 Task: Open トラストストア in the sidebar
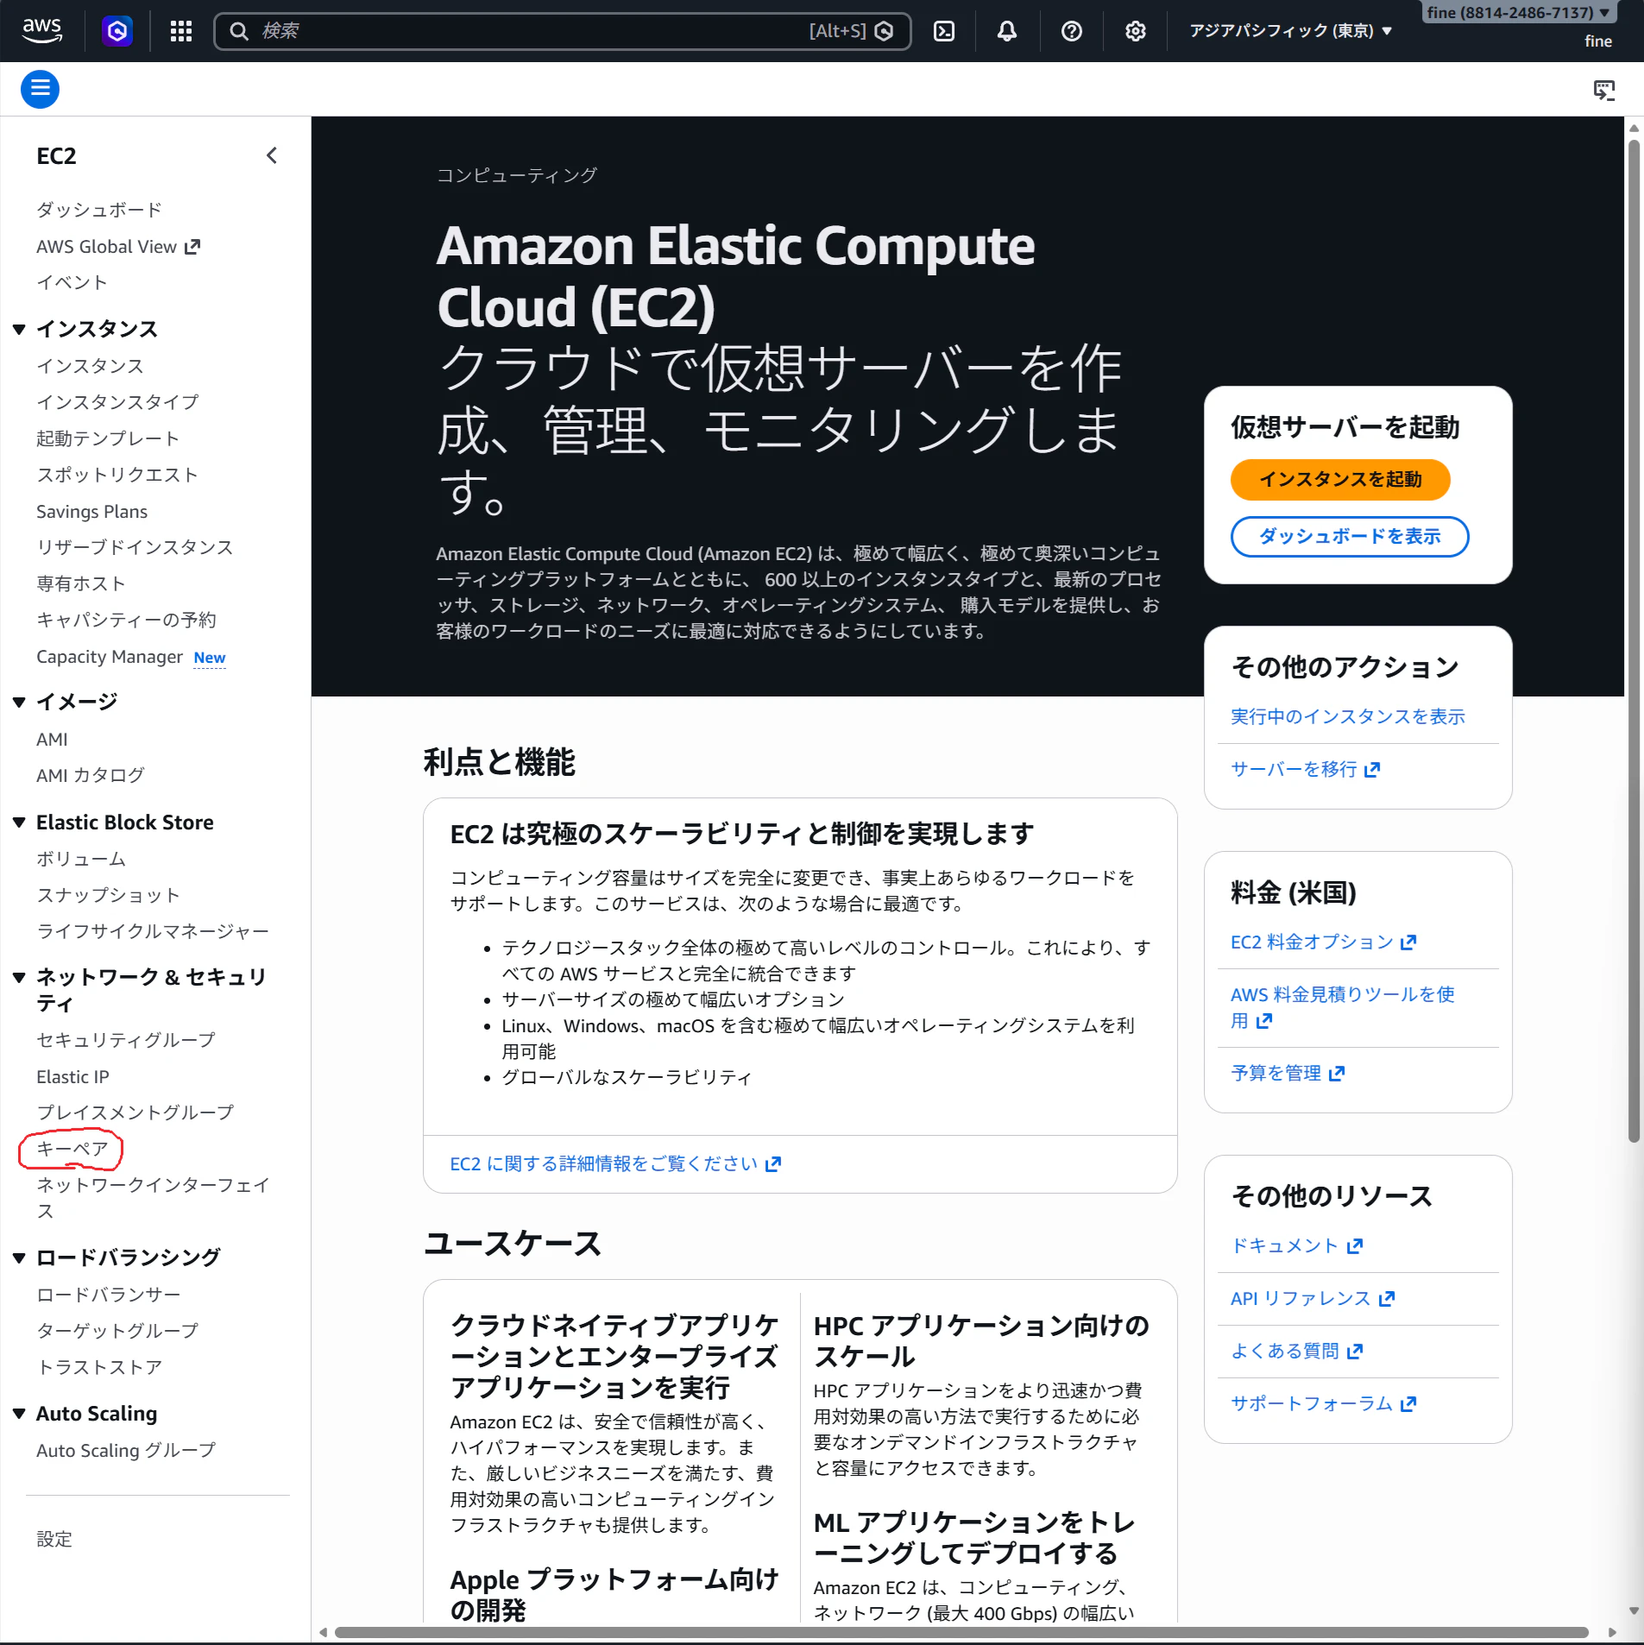tap(99, 1367)
